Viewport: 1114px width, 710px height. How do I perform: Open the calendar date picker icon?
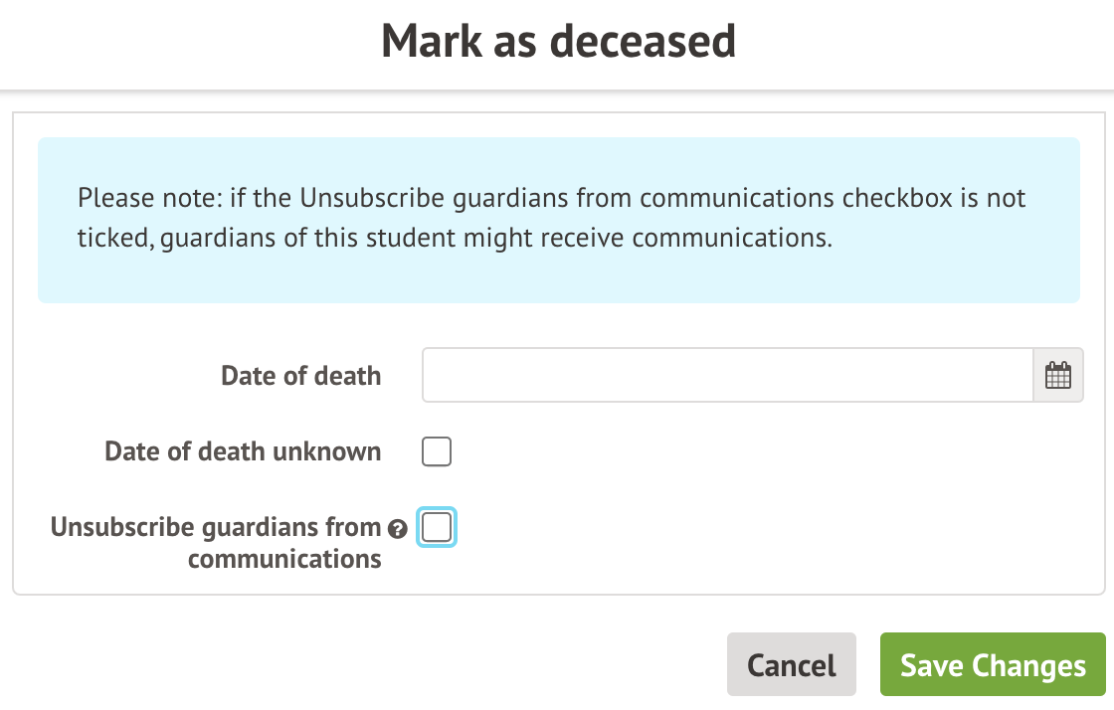point(1058,376)
